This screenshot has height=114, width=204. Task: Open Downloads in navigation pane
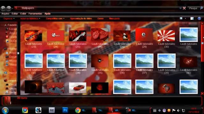click(x=11, y=37)
